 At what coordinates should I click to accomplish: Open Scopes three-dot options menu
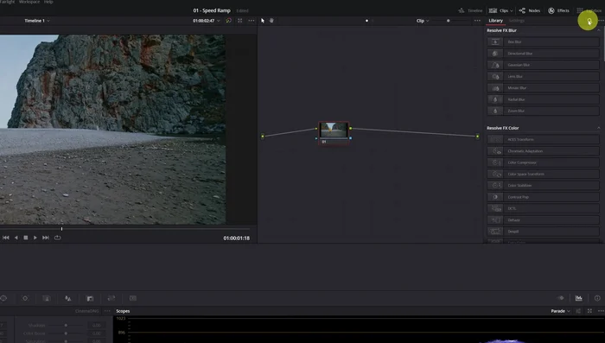[x=601, y=311]
